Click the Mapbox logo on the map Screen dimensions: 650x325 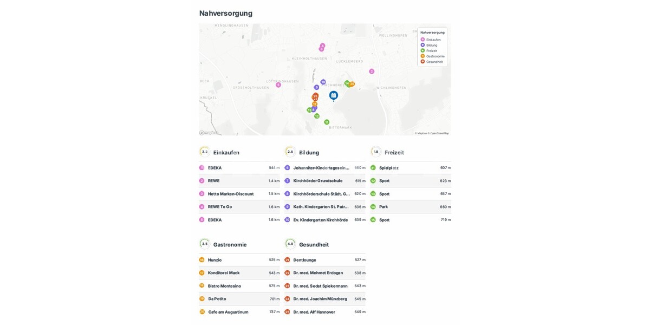[x=209, y=132]
